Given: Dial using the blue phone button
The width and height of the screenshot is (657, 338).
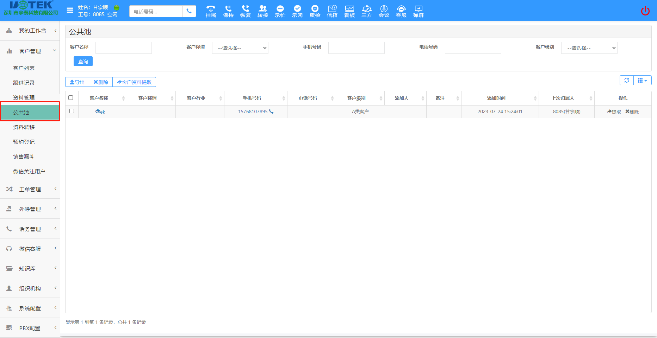Looking at the screenshot, I should 189,11.
